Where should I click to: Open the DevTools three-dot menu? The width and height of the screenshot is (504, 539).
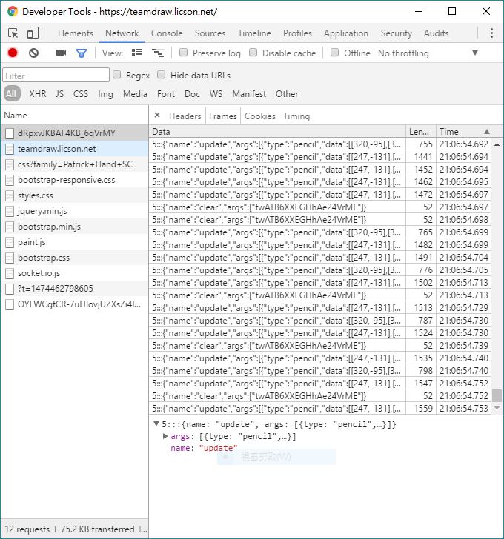[x=491, y=33]
